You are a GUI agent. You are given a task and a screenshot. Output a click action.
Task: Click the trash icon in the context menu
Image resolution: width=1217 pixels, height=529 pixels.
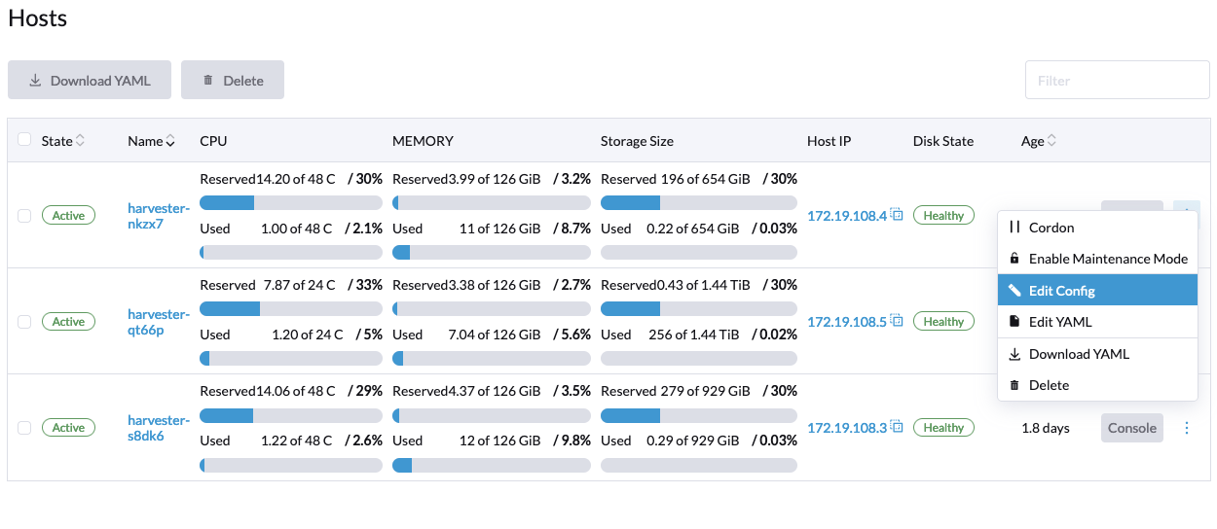coord(1014,385)
